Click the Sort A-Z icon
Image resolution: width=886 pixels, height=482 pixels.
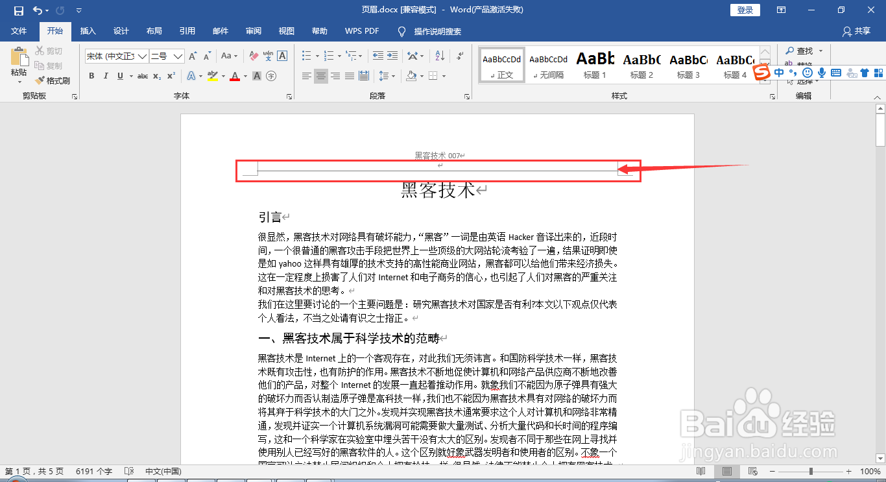(439, 56)
